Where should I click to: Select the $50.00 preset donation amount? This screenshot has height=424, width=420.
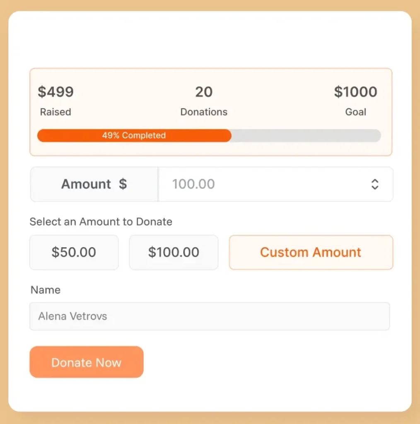(74, 252)
